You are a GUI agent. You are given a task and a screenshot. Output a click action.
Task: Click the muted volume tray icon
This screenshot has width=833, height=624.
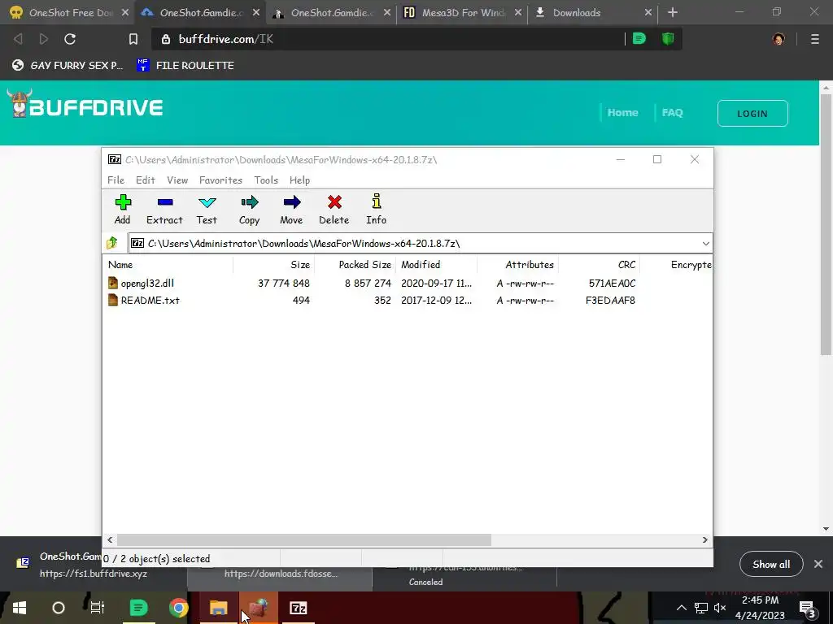click(x=720, y=608)
